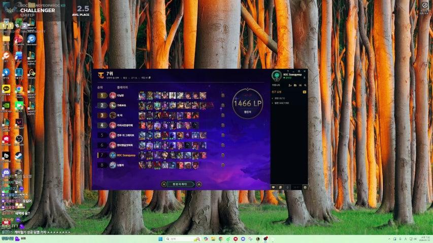Click the Windows taskbar search box
This screenshot has height=243, width=433.
[180, 239]
